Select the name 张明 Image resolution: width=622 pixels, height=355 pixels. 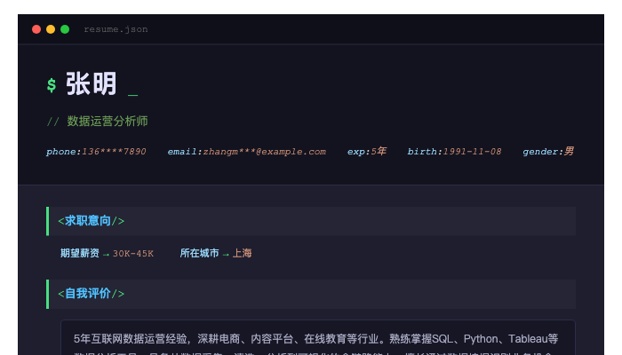point(92,83)
